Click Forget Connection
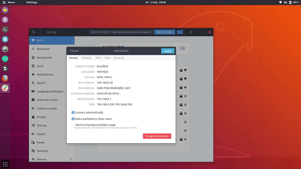The height and width of the screenshot is (169, 301). (157, 136)
